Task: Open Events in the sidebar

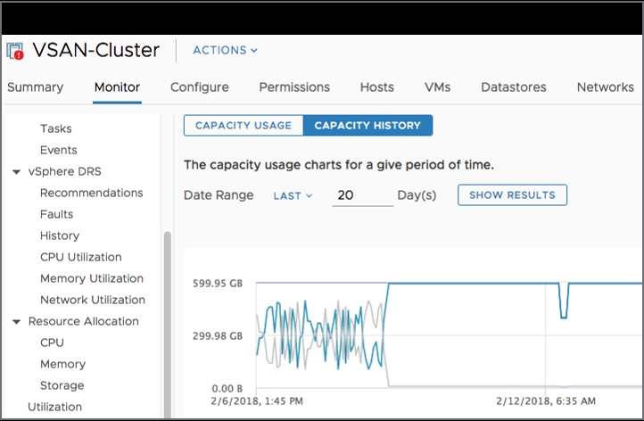Action: (x=59, y=150)
